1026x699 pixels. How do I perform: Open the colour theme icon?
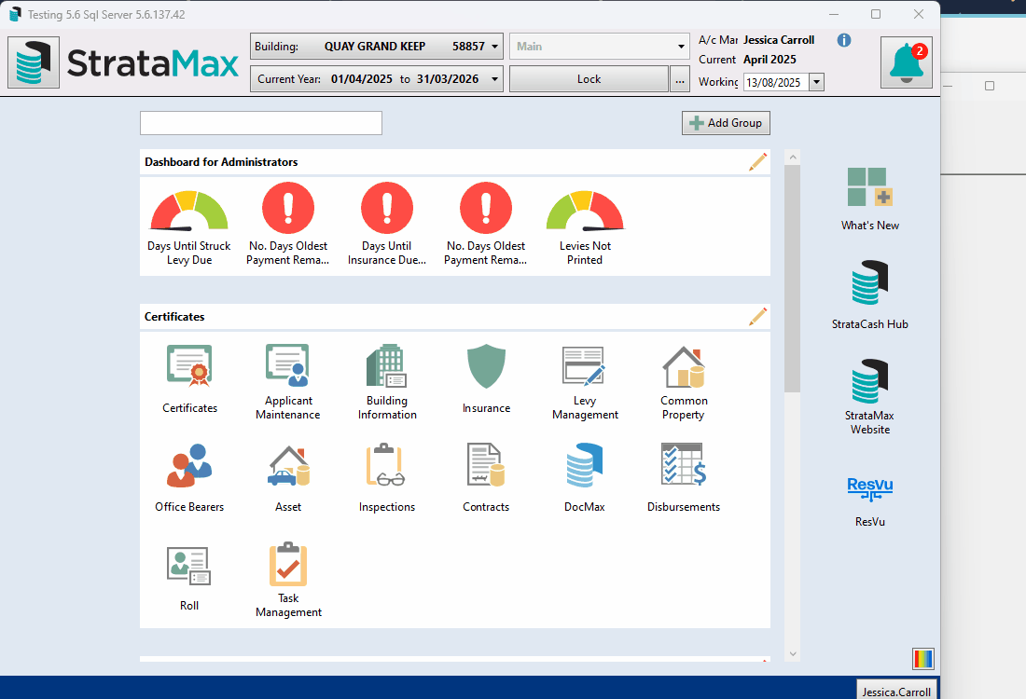(922, 659)
